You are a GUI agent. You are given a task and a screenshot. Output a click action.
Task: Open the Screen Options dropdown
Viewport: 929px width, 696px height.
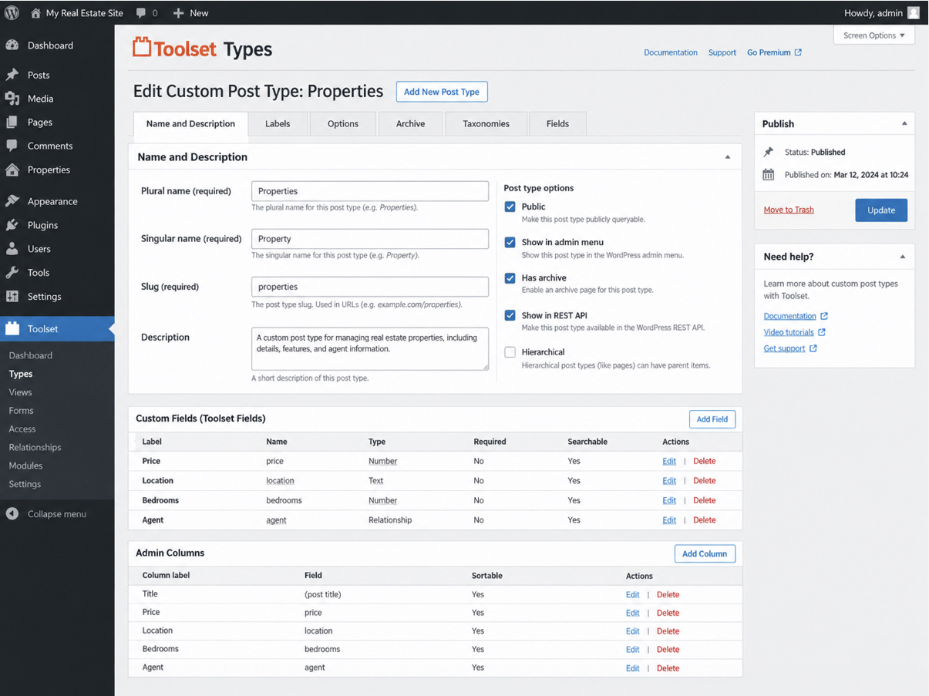point(874,35)
